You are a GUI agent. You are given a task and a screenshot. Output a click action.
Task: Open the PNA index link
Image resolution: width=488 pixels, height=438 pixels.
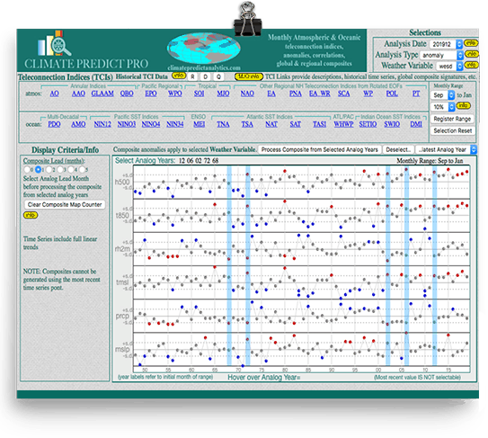296,94
